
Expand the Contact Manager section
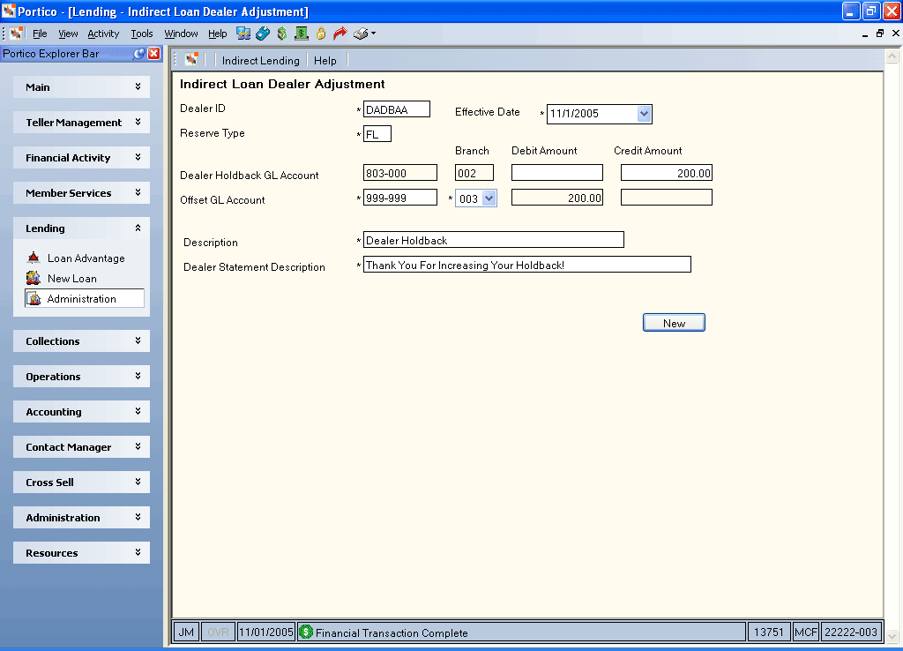(81, 446)
